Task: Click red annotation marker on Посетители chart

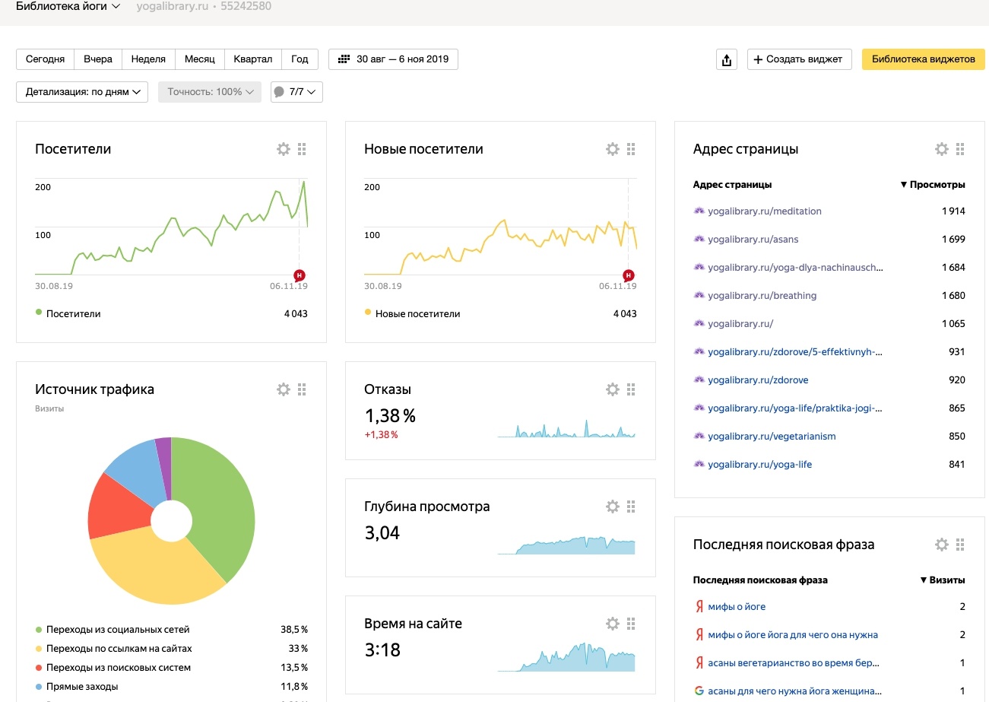Action: (299, 275)
